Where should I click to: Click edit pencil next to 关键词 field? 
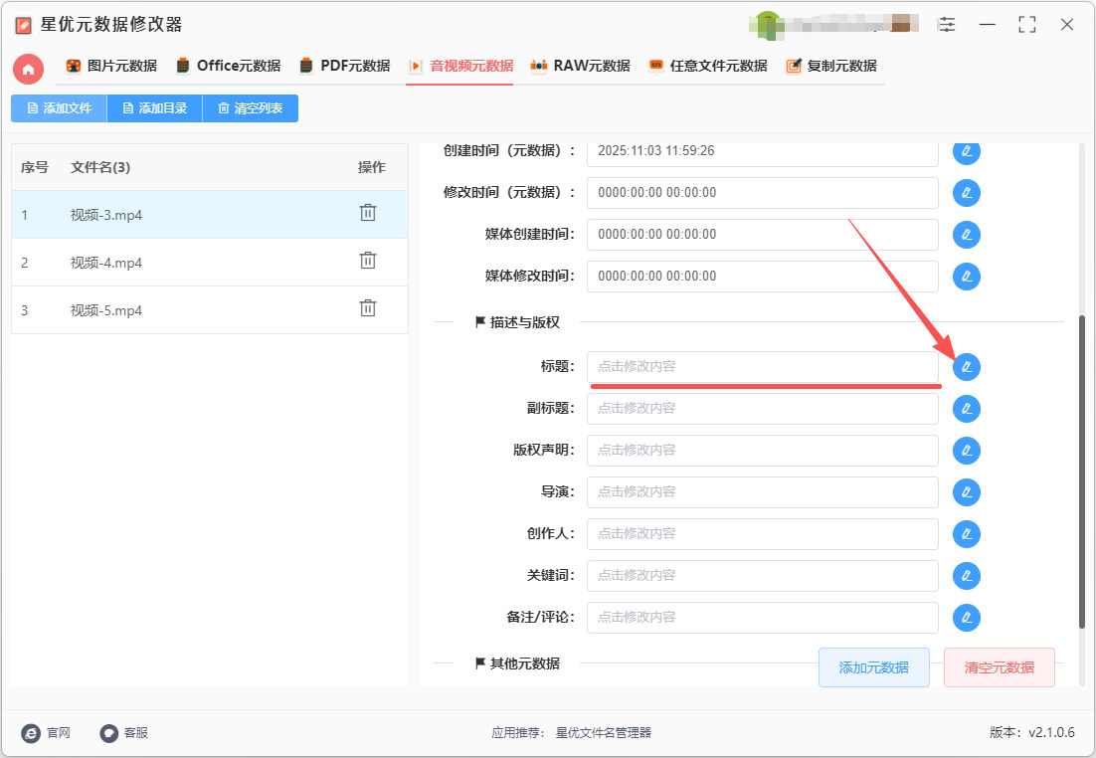(x=967, y=576)
